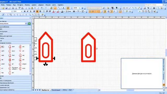Select the АР fire vehicle shape
This screenshot has height=94, width=167.
(11, 73)
